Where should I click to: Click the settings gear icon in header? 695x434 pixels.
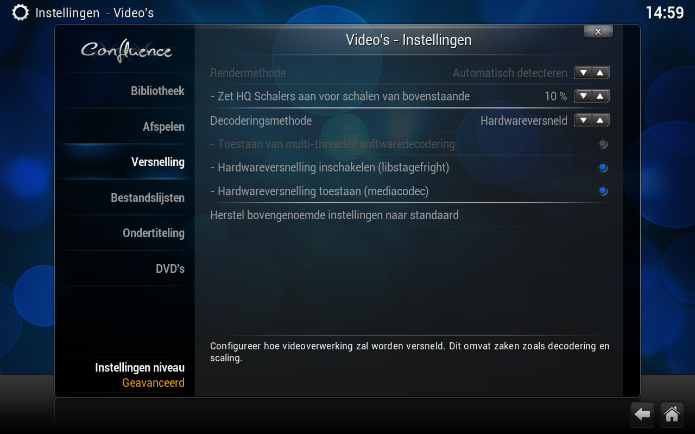pos(20,12)
